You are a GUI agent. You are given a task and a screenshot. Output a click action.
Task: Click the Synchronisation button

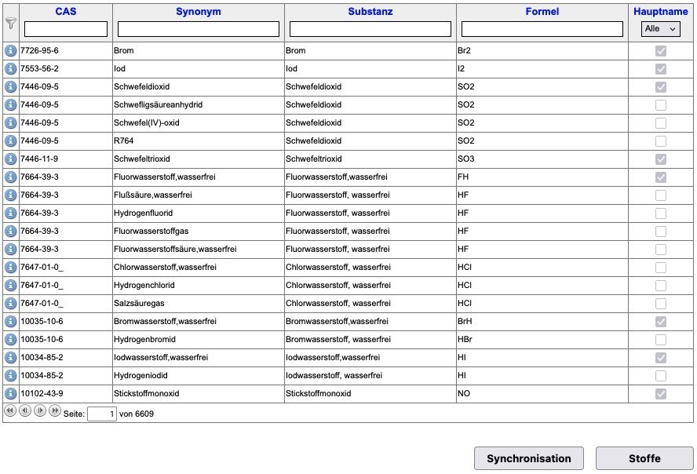click(529, 458)
